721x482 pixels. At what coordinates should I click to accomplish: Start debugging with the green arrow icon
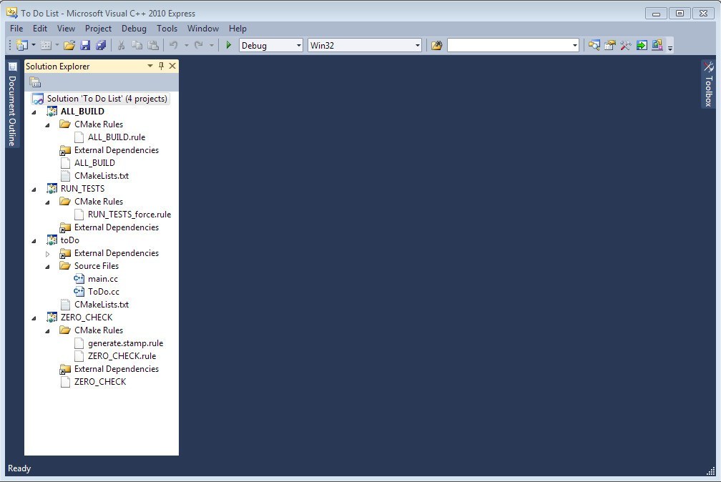[228, 45]
